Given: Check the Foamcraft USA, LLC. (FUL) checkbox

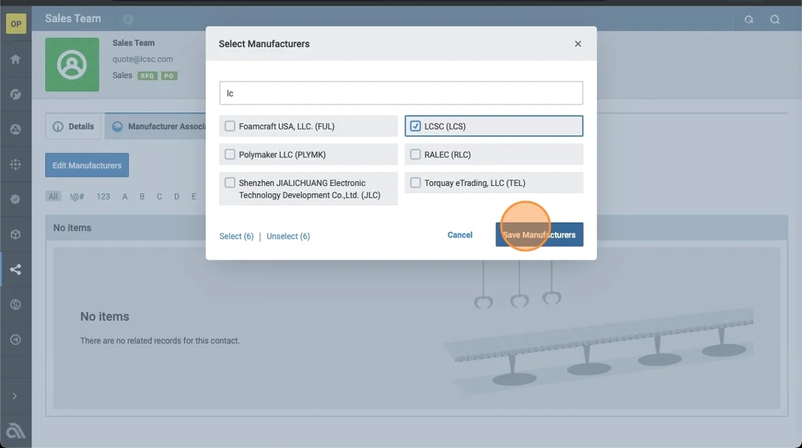Looking at the screenshot, I should point(230,126).
